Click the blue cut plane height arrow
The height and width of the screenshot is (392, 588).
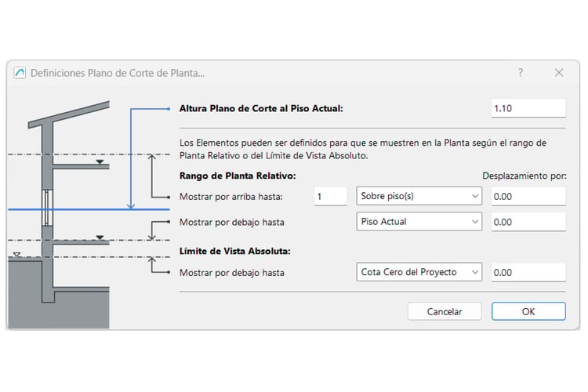click(131, 158)
